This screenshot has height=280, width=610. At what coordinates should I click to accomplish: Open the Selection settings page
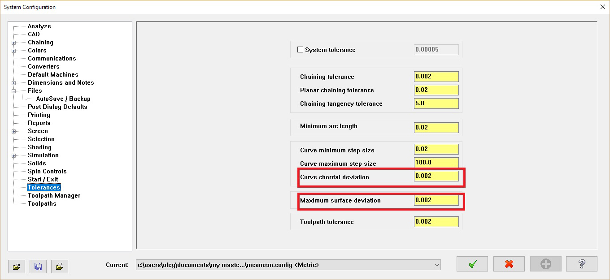click(41, 139)
